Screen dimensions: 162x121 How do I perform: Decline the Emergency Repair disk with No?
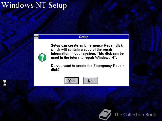(x=90, y=81)
